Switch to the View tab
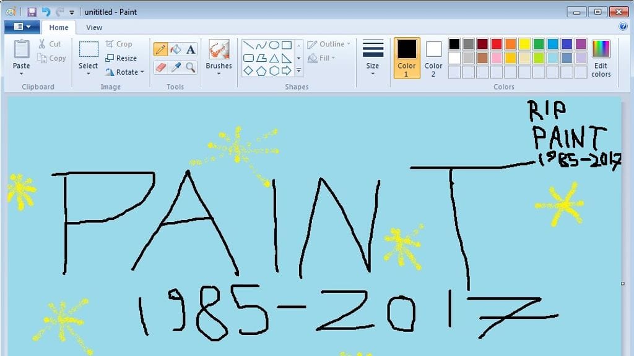 94,27
